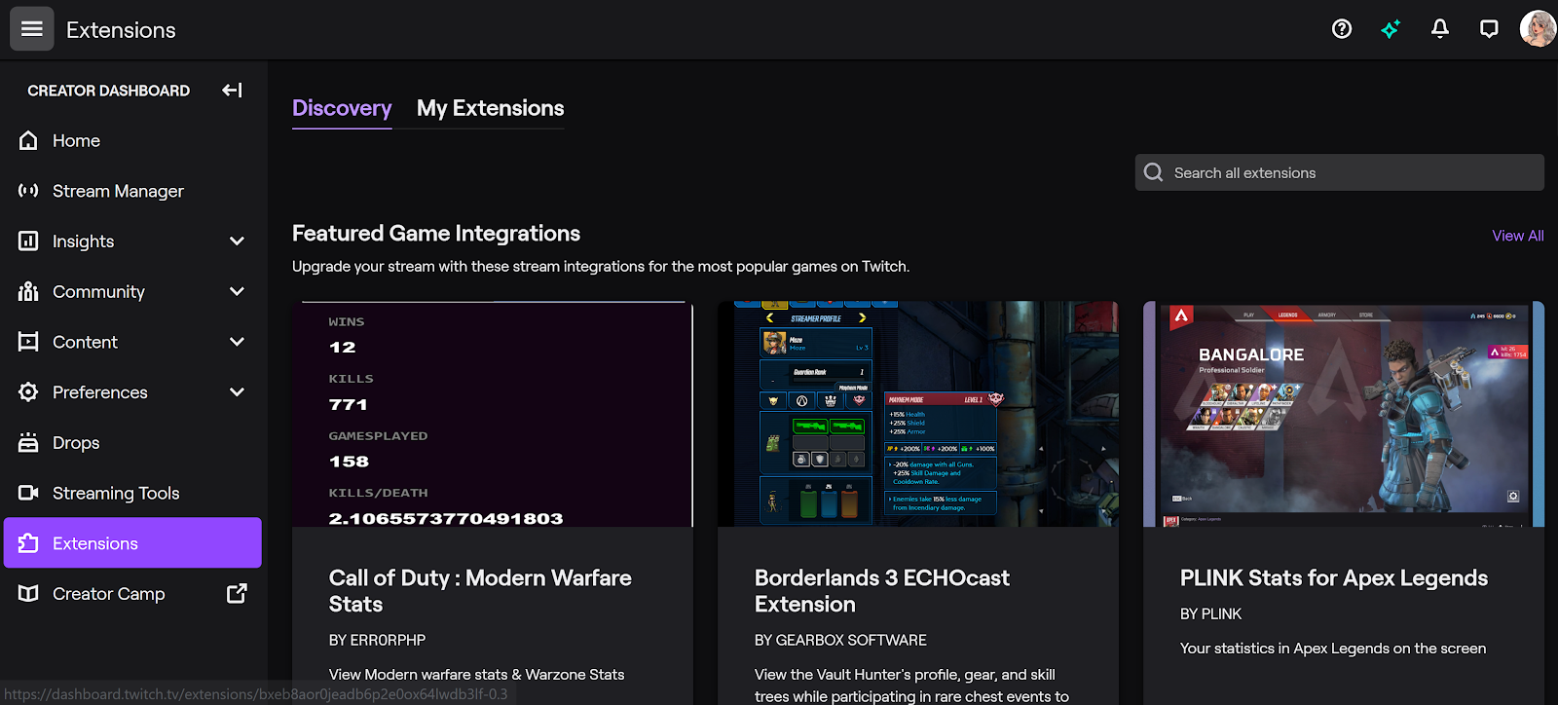Open Borderlands 3 ECHOcast Extension title

(x=882, y=591)
